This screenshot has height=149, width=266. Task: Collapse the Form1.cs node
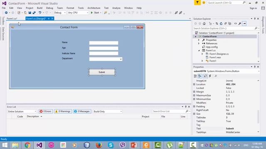[x=199, y=50]
